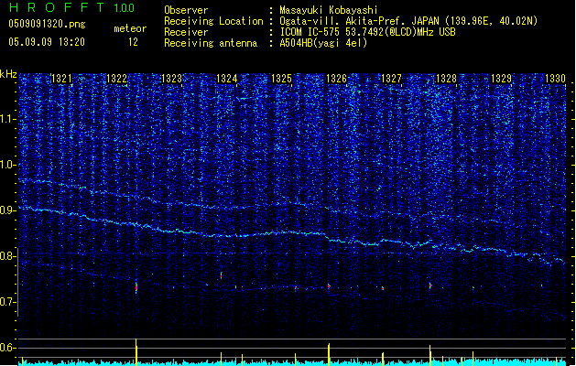The image size is (576, 366).
Task: Click the meteor echo just after 1325
Action: click(296, 288)
